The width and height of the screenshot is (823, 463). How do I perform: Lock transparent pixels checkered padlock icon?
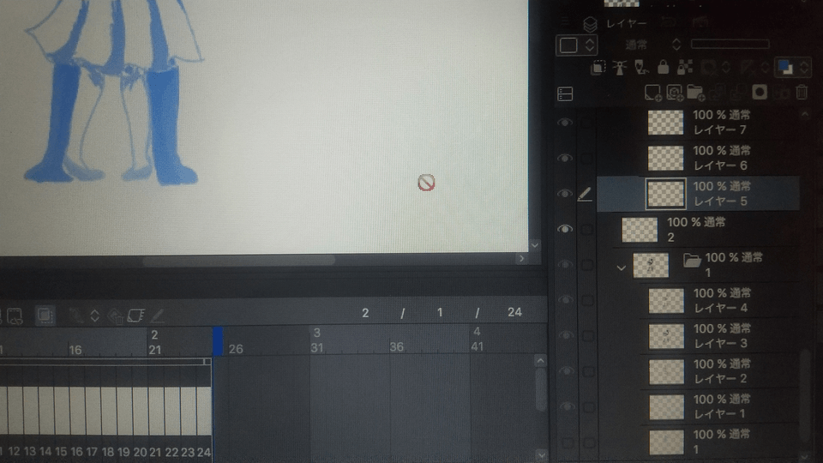(684, 67)
